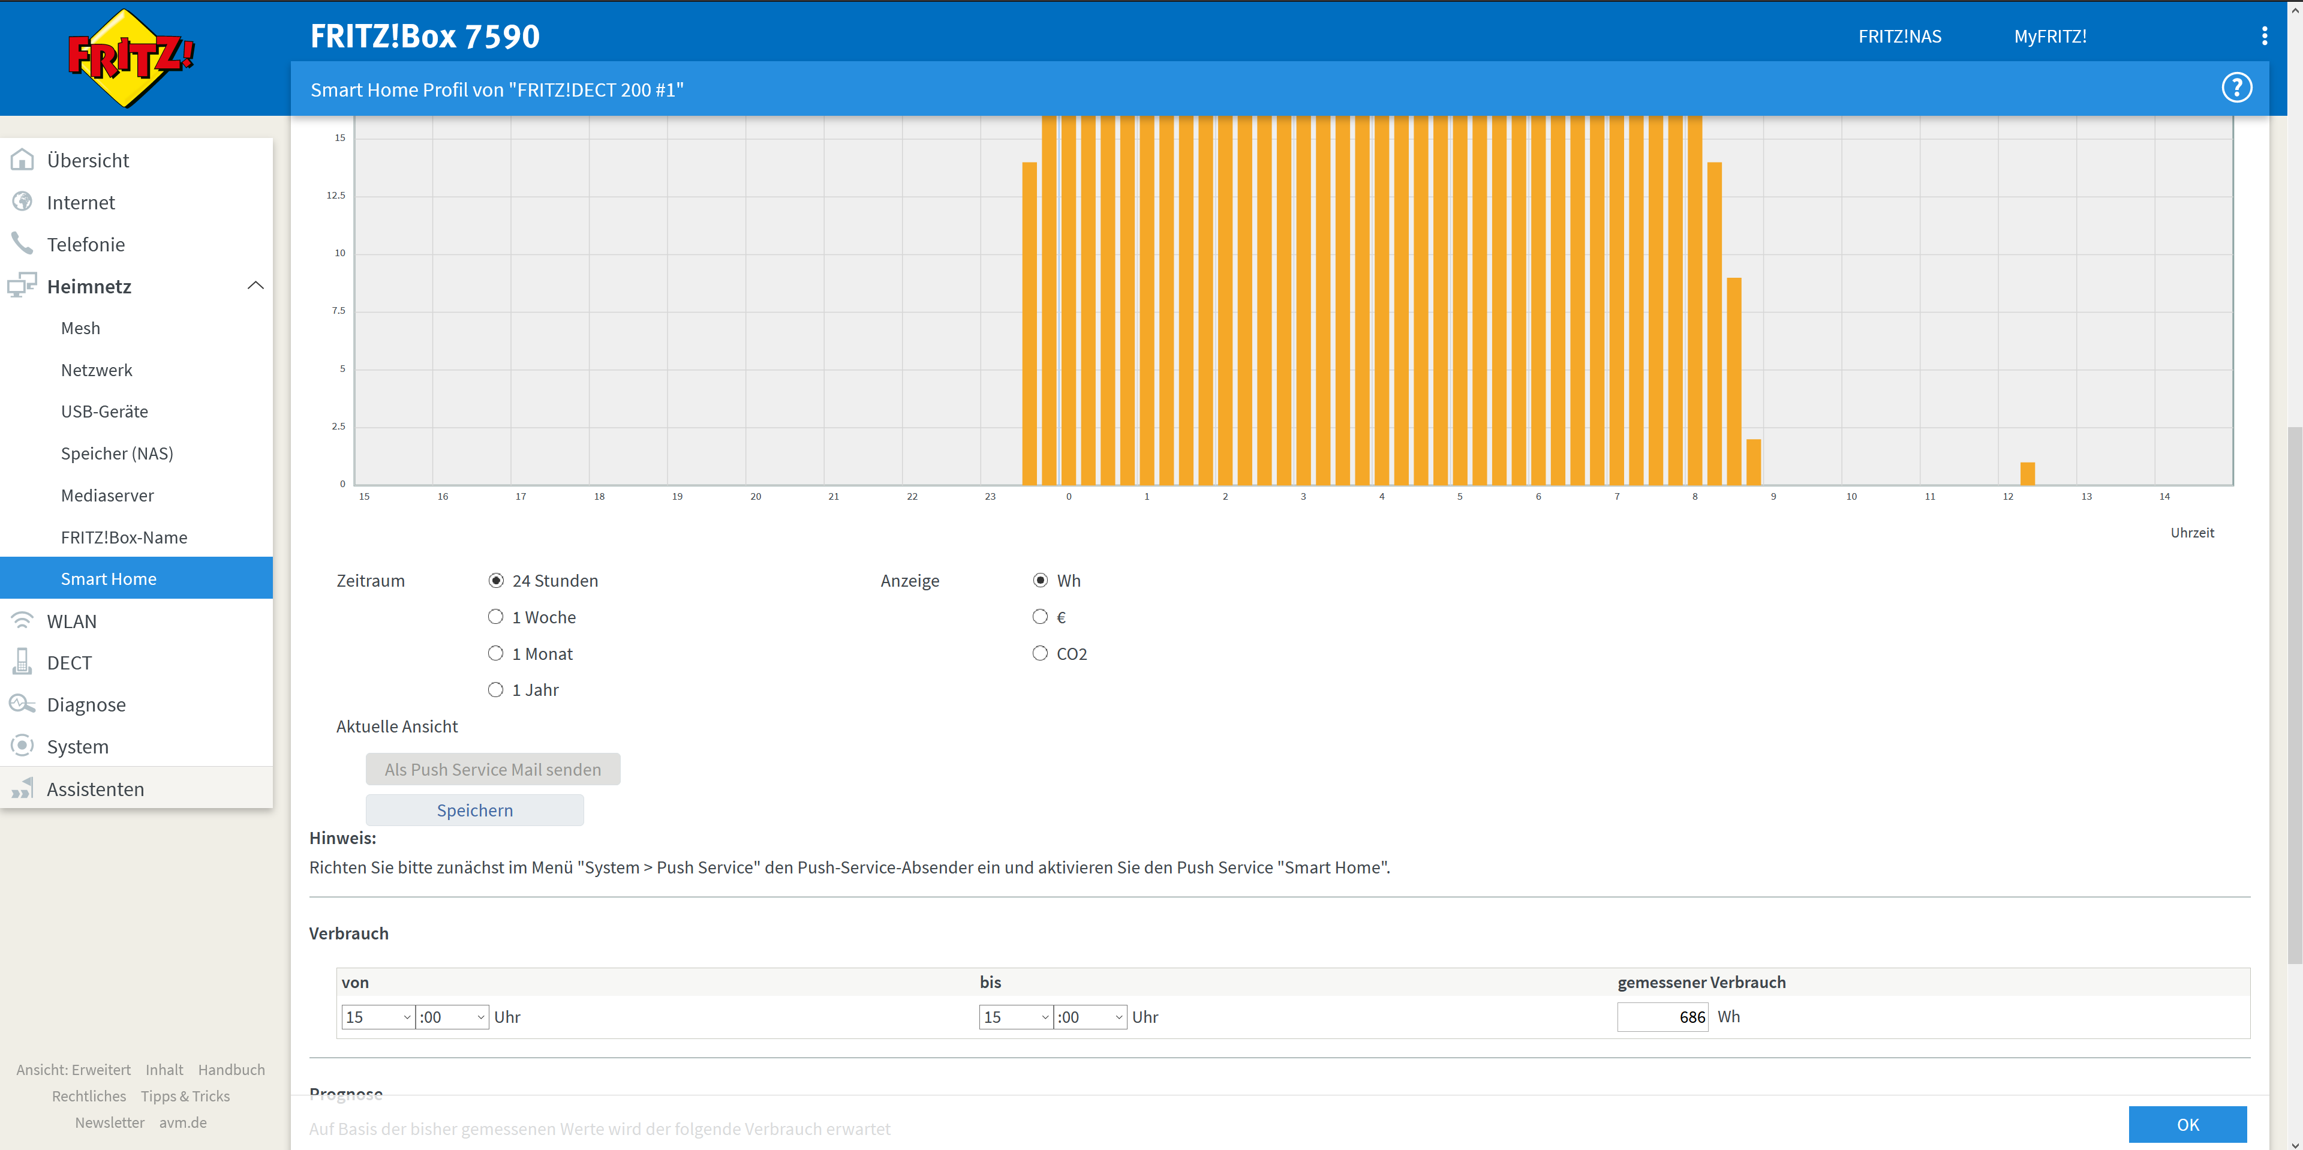
Task: Click the Heimnetz computers icon
Action: (x=22, y=286)
